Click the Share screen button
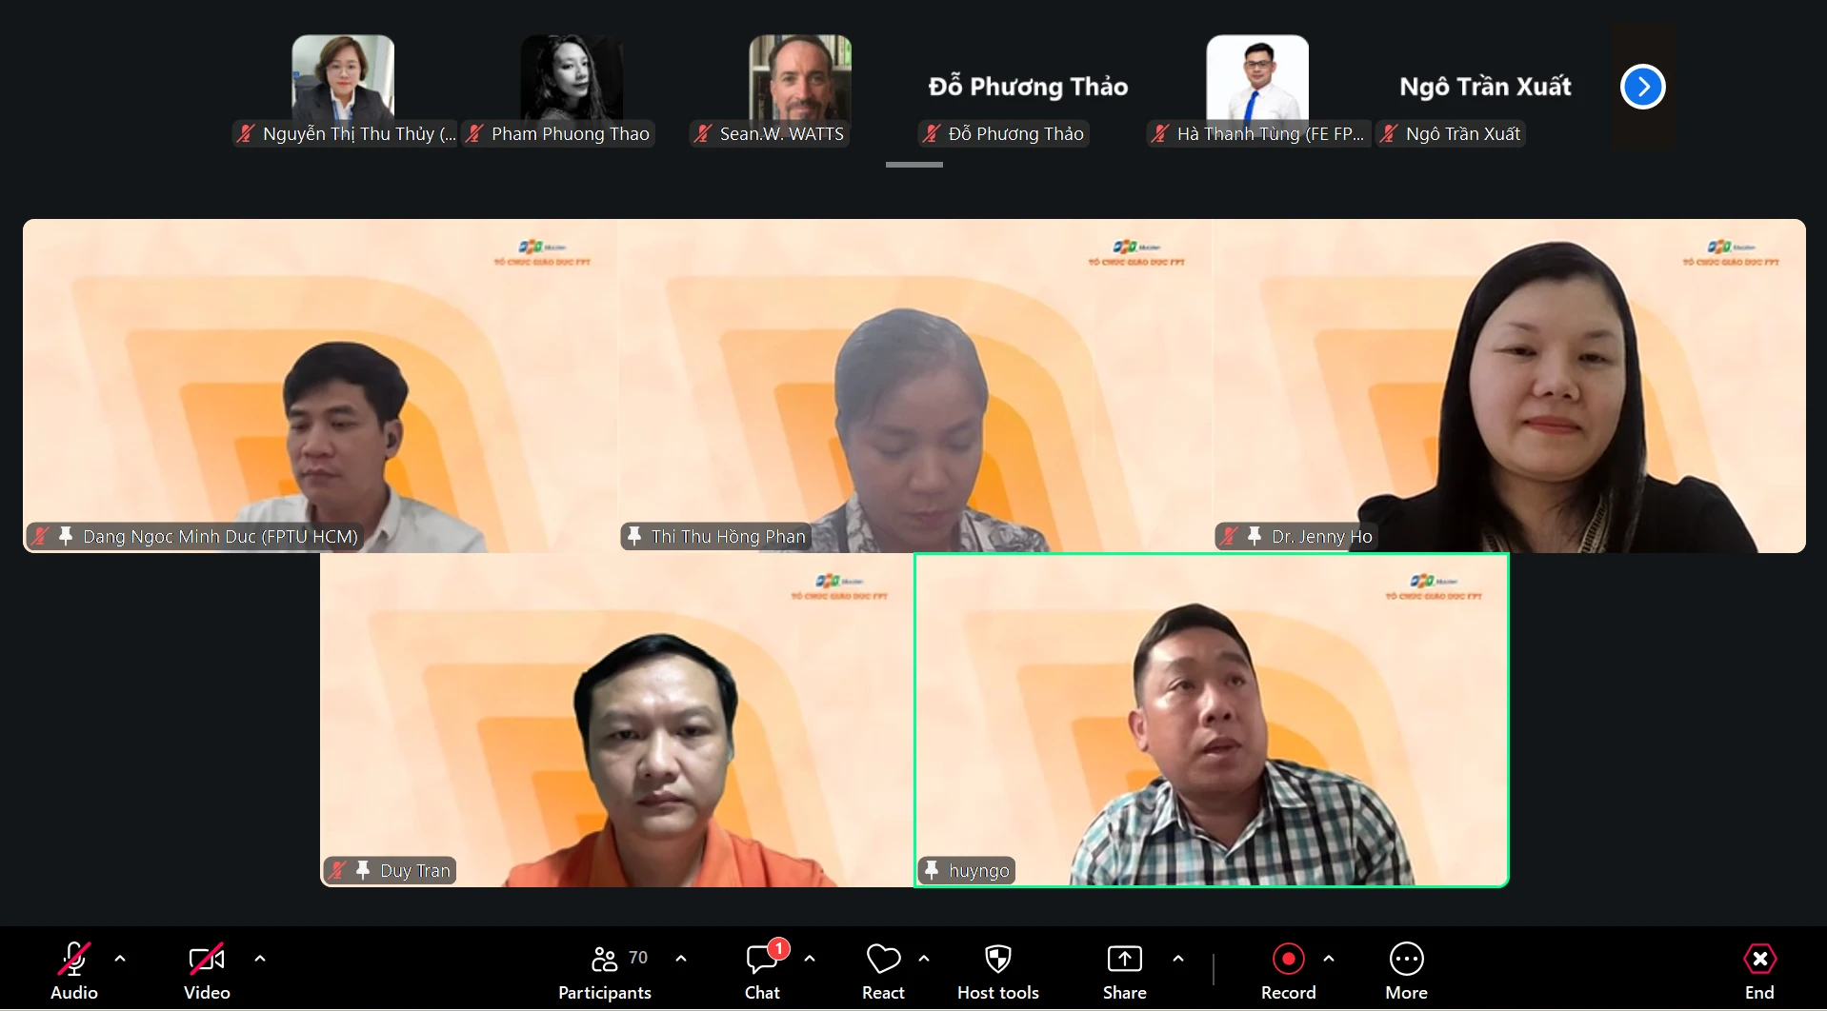 pos(1125,970)
